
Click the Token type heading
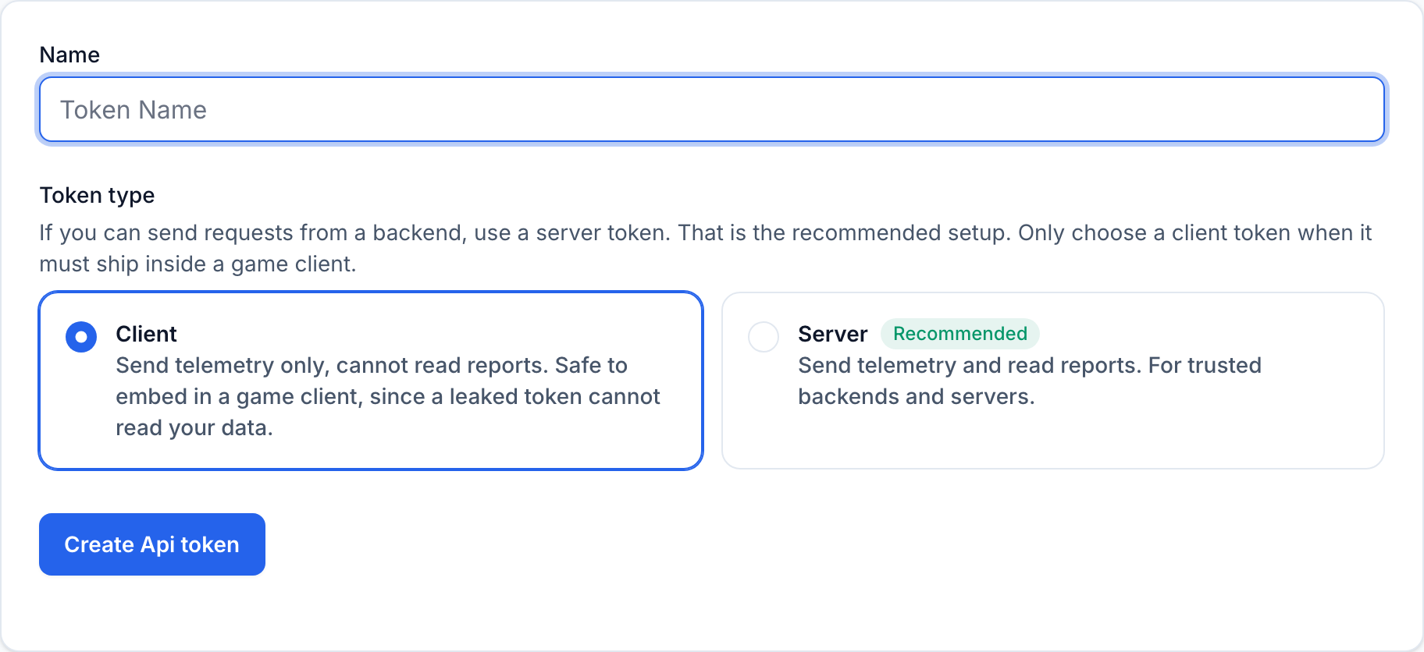pyautogui.click(x=97, y=195)
